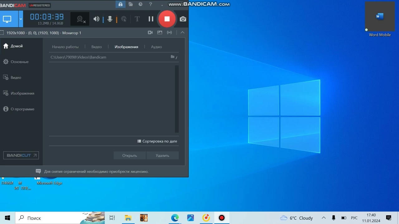Open the output folder icon in title bar

click(131, 4)
